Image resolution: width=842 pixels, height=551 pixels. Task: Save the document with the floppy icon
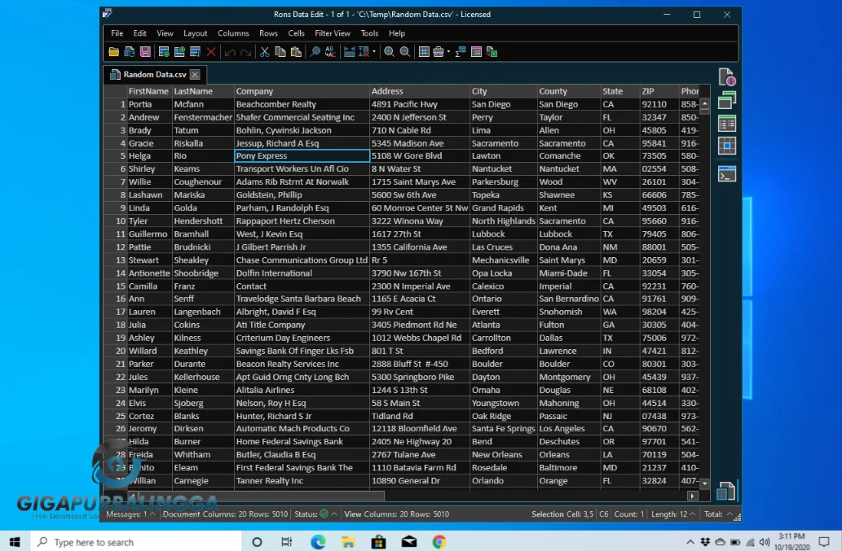tap(145, 52)
